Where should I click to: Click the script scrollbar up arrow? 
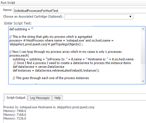[143, 29]
